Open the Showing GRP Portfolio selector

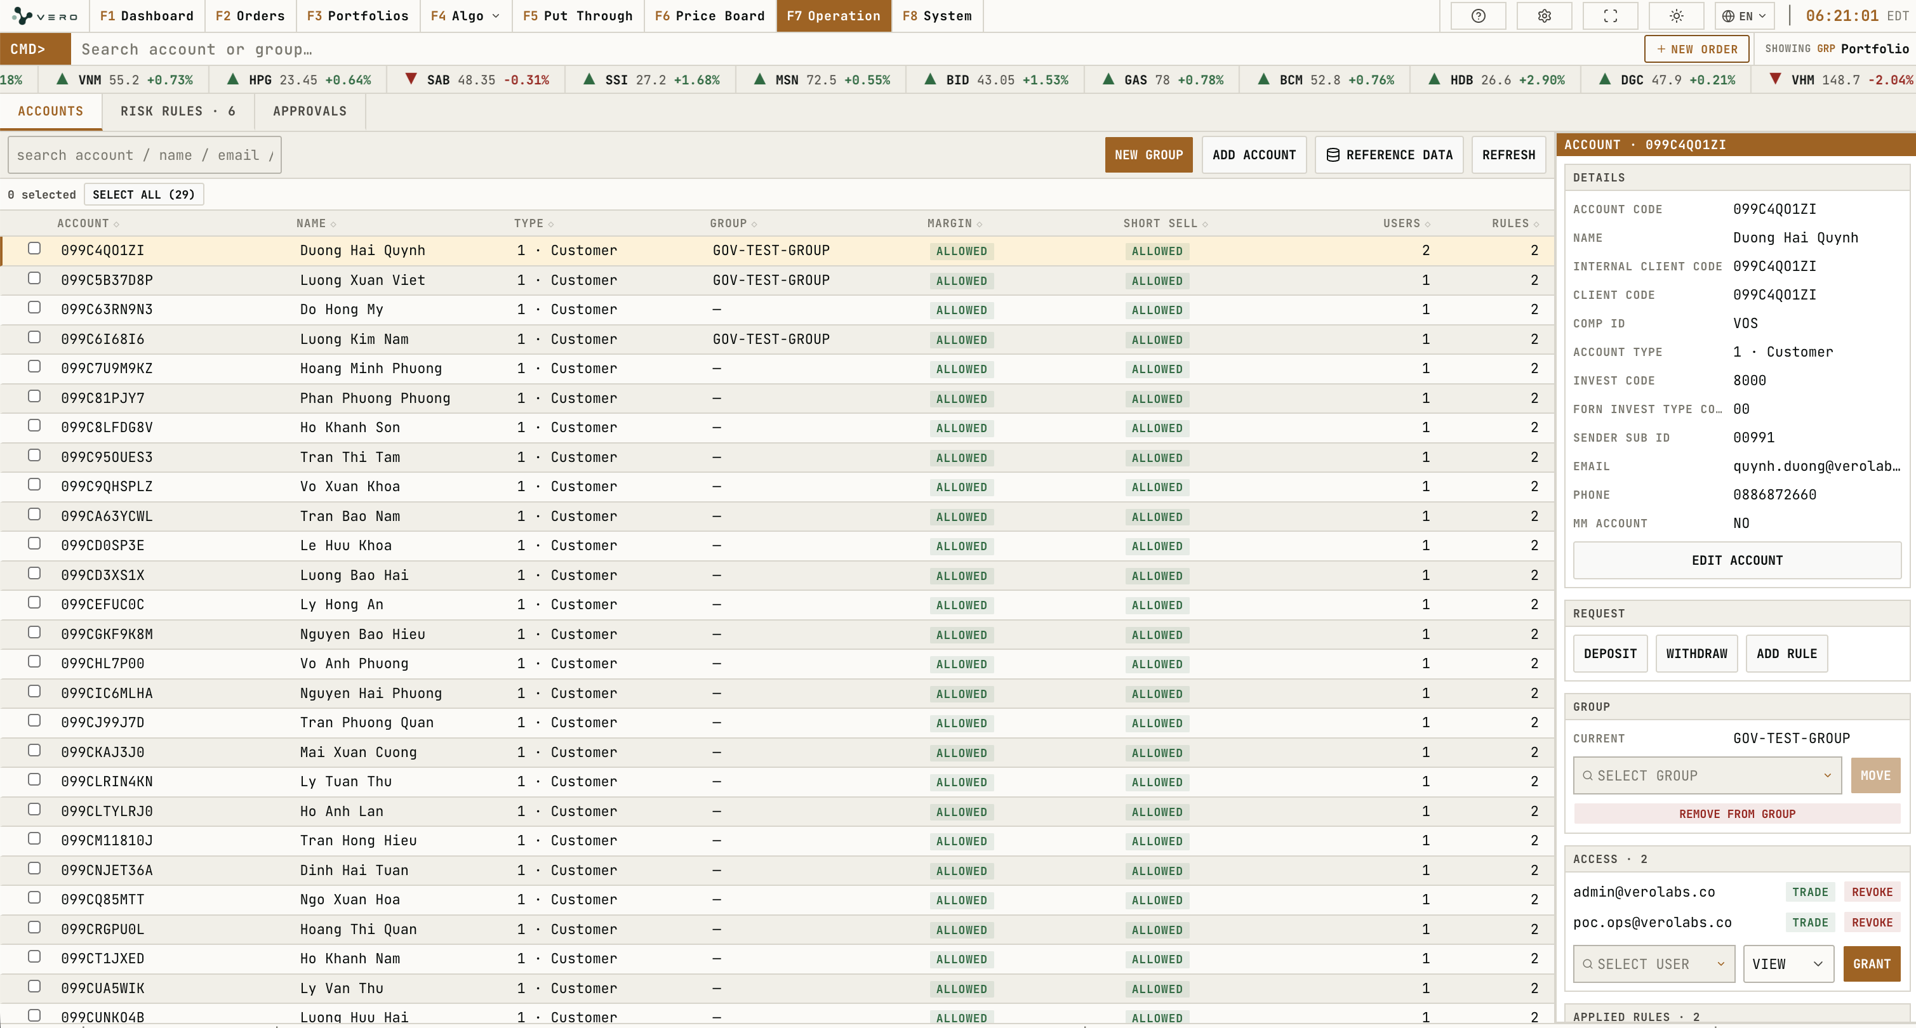click(x=1837, y=48)
